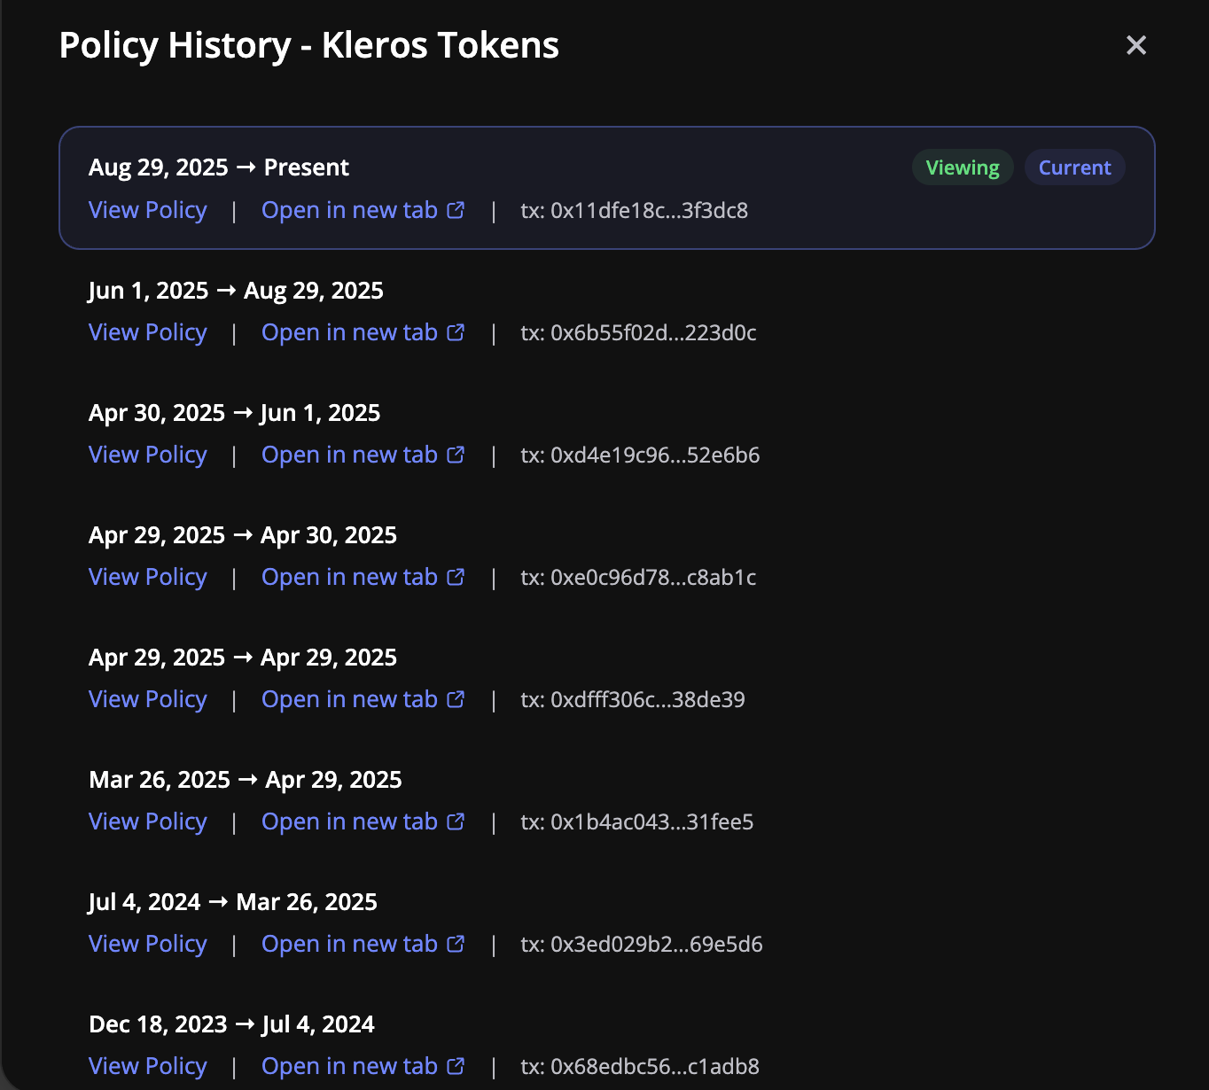Screen dimensions: 1209x1090
Task: Click external-link icon in Aug 29 Present row
Action: tap(456, 210)
